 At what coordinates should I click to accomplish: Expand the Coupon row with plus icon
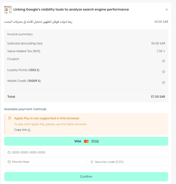(164, 61)
